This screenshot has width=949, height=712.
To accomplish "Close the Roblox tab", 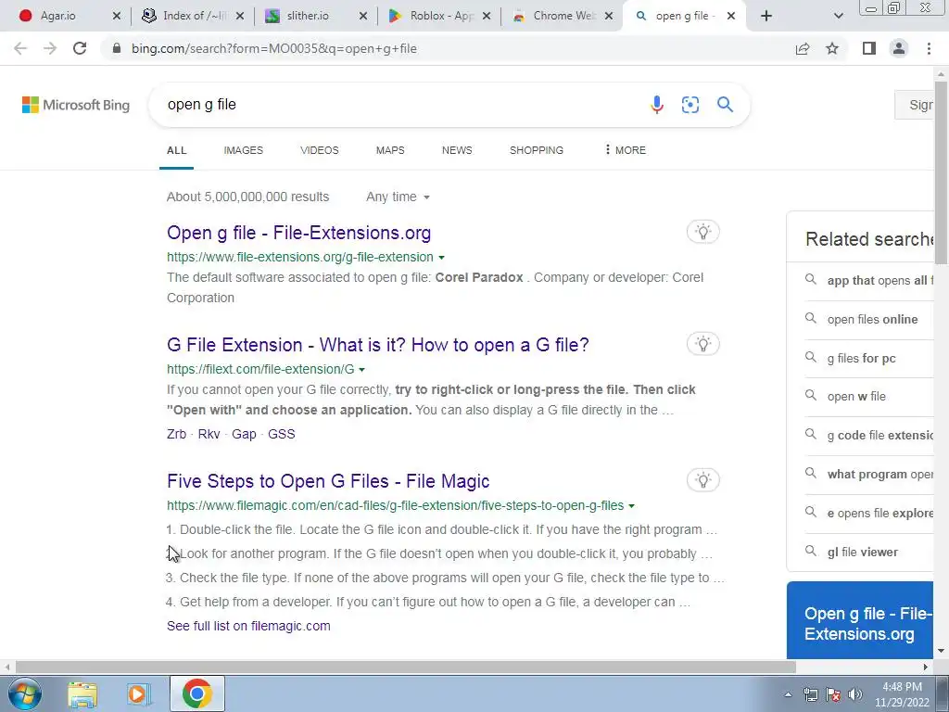I will (486, 16).
